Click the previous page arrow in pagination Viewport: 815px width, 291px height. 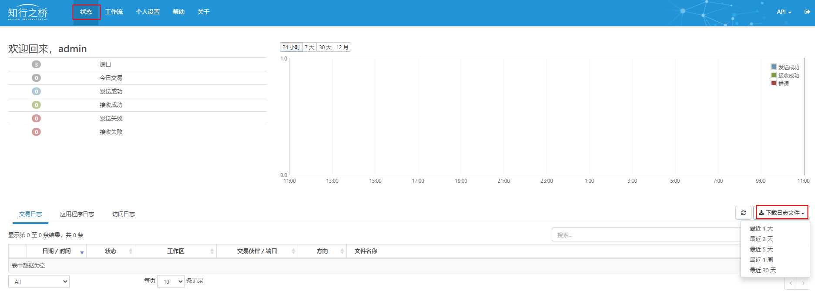(x=791, y=283)
